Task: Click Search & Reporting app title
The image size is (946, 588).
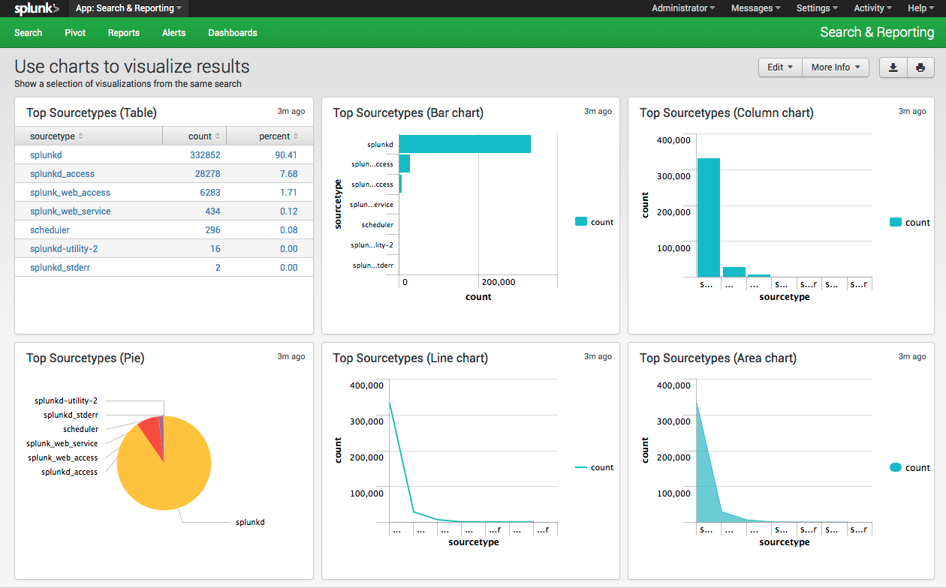Action: tap(877, 32)
